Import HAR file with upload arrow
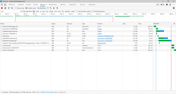The image size is (176, 94). click(x=54, y=8)
